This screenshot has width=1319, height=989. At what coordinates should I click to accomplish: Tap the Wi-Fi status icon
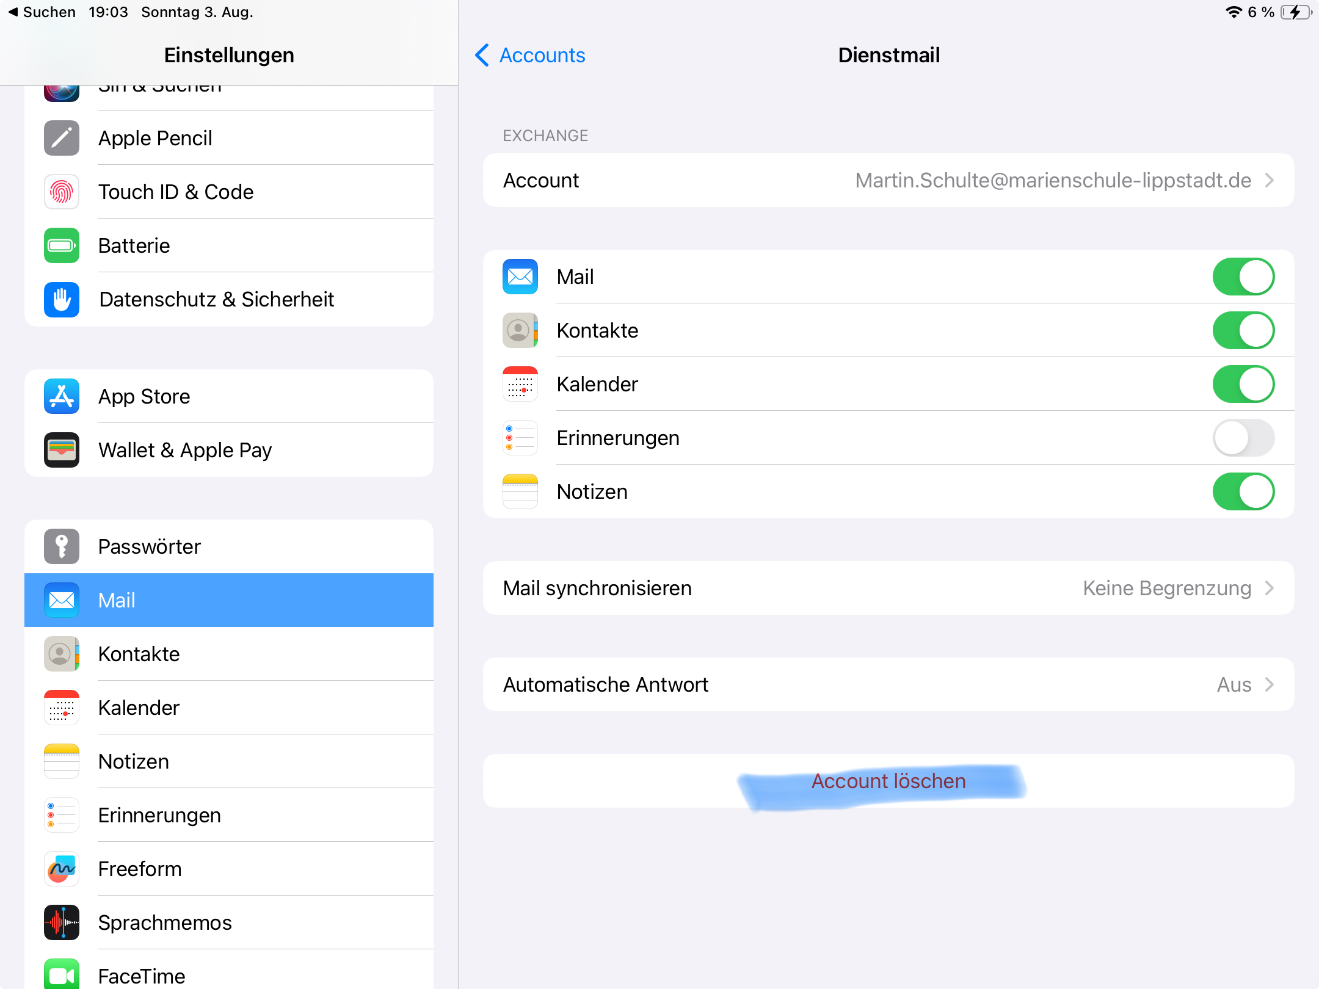click(1234, 12)
